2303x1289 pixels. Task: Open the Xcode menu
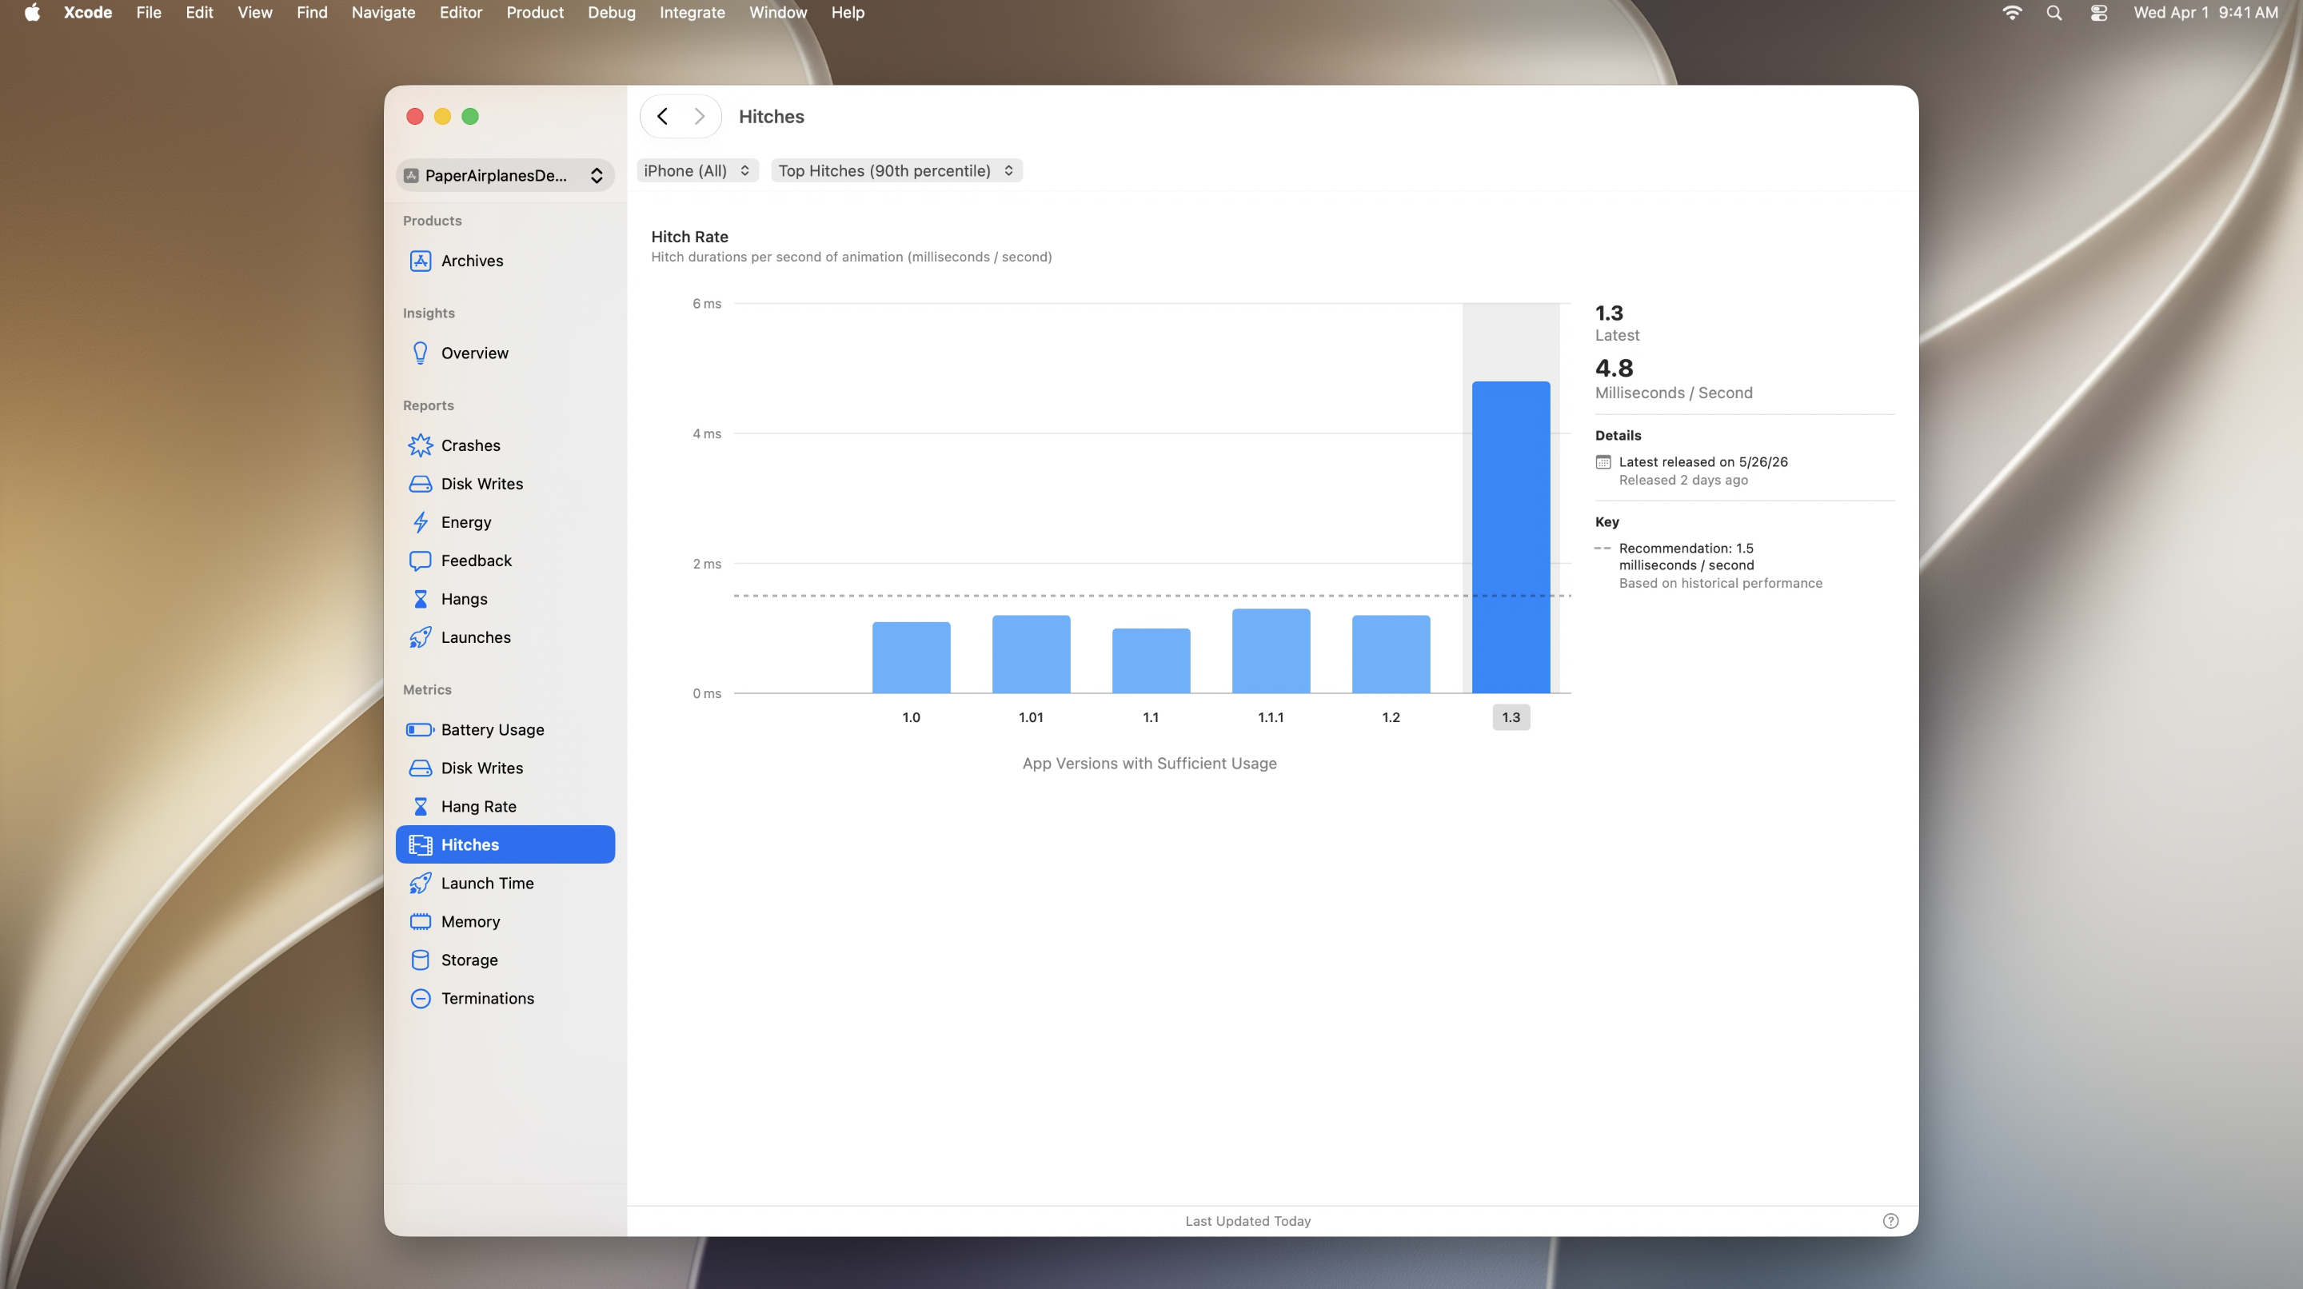click(x=88, y=13)
